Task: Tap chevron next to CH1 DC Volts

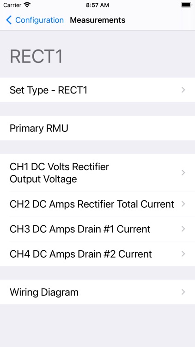Action: [183, 173]
